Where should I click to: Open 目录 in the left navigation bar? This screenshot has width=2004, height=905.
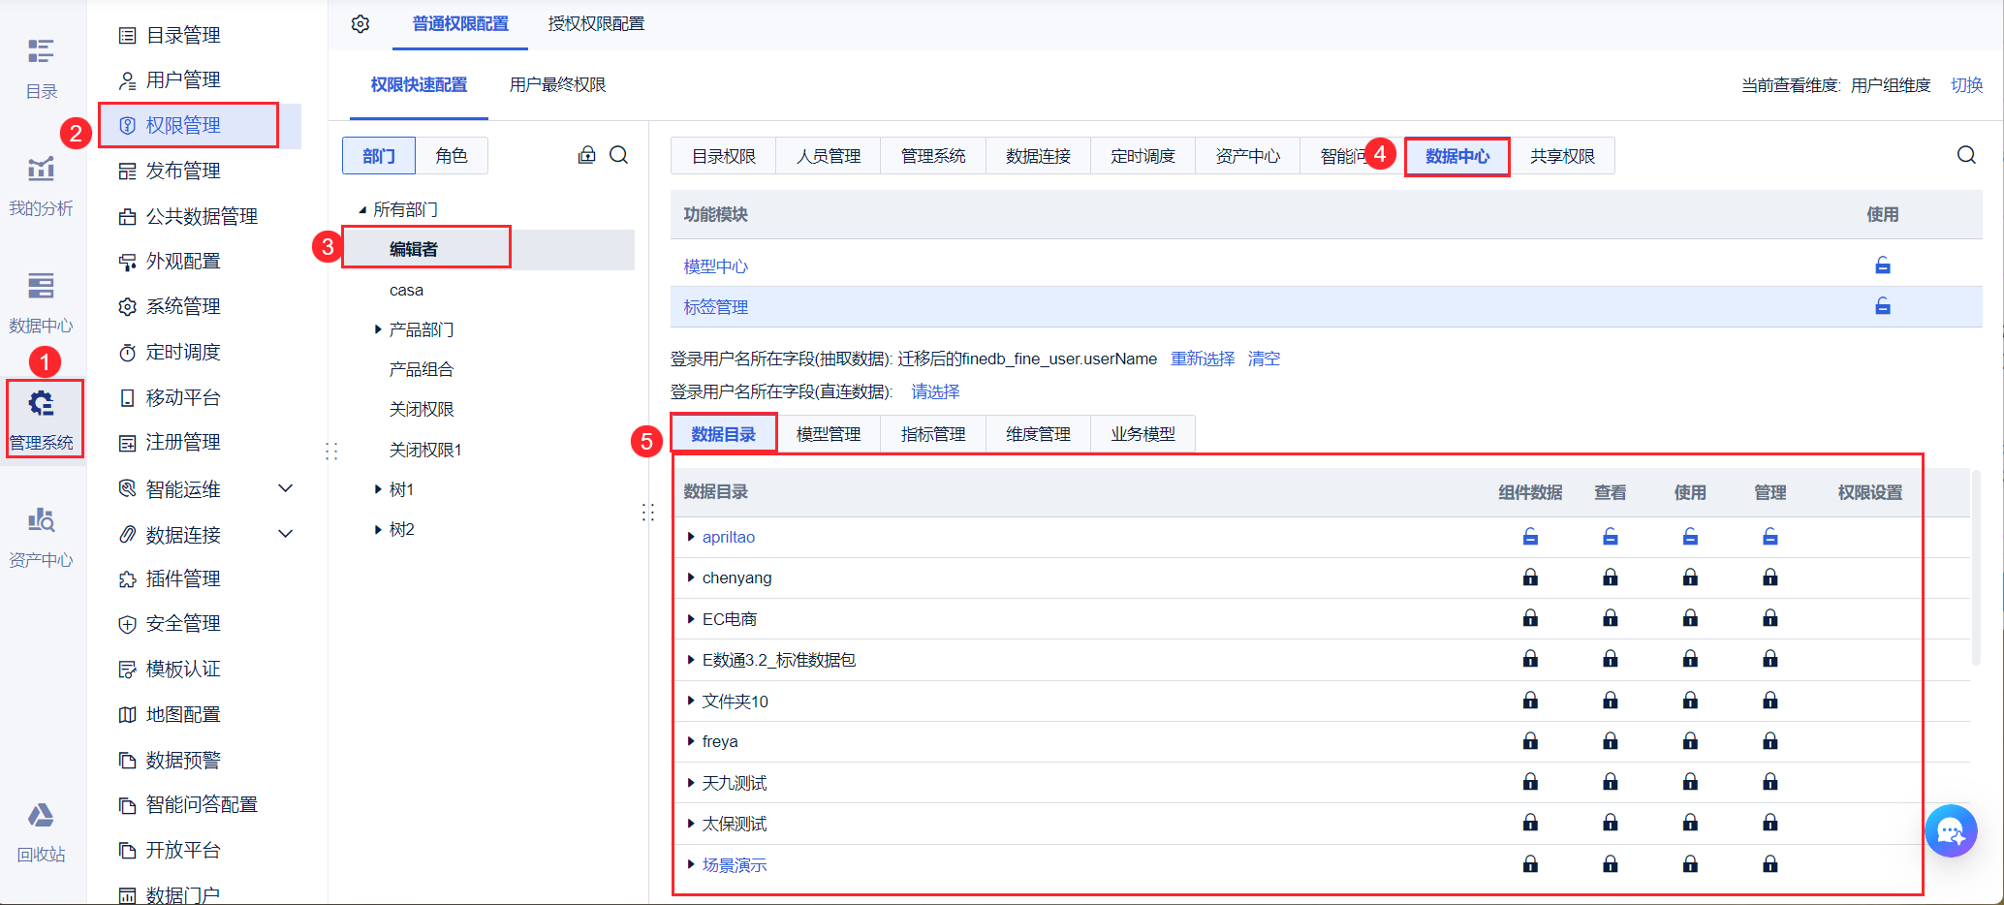[x=41, y=69]
